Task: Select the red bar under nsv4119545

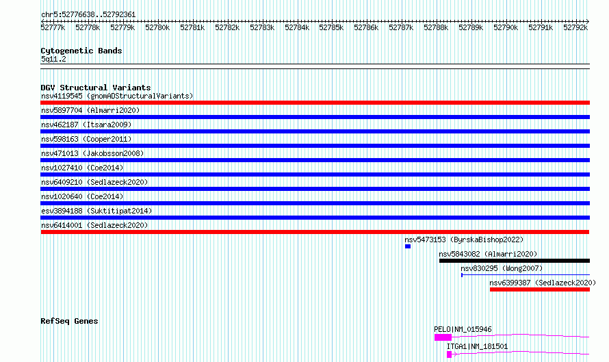Action: coord(315,103)
